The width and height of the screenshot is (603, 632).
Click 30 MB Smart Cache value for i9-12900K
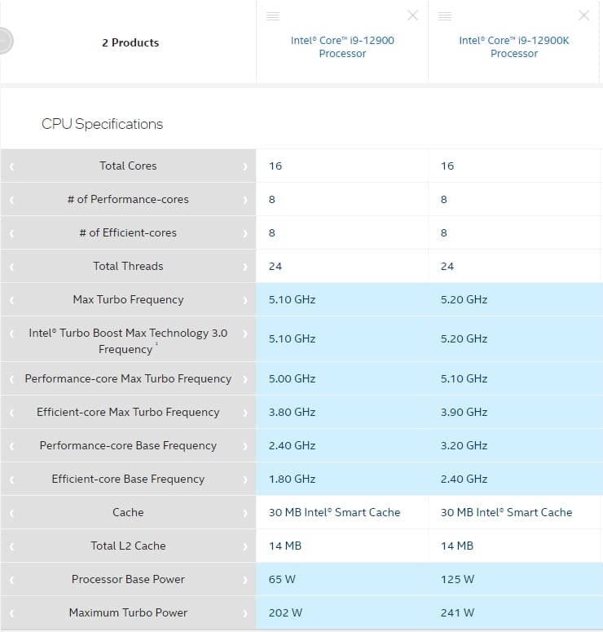506,512
